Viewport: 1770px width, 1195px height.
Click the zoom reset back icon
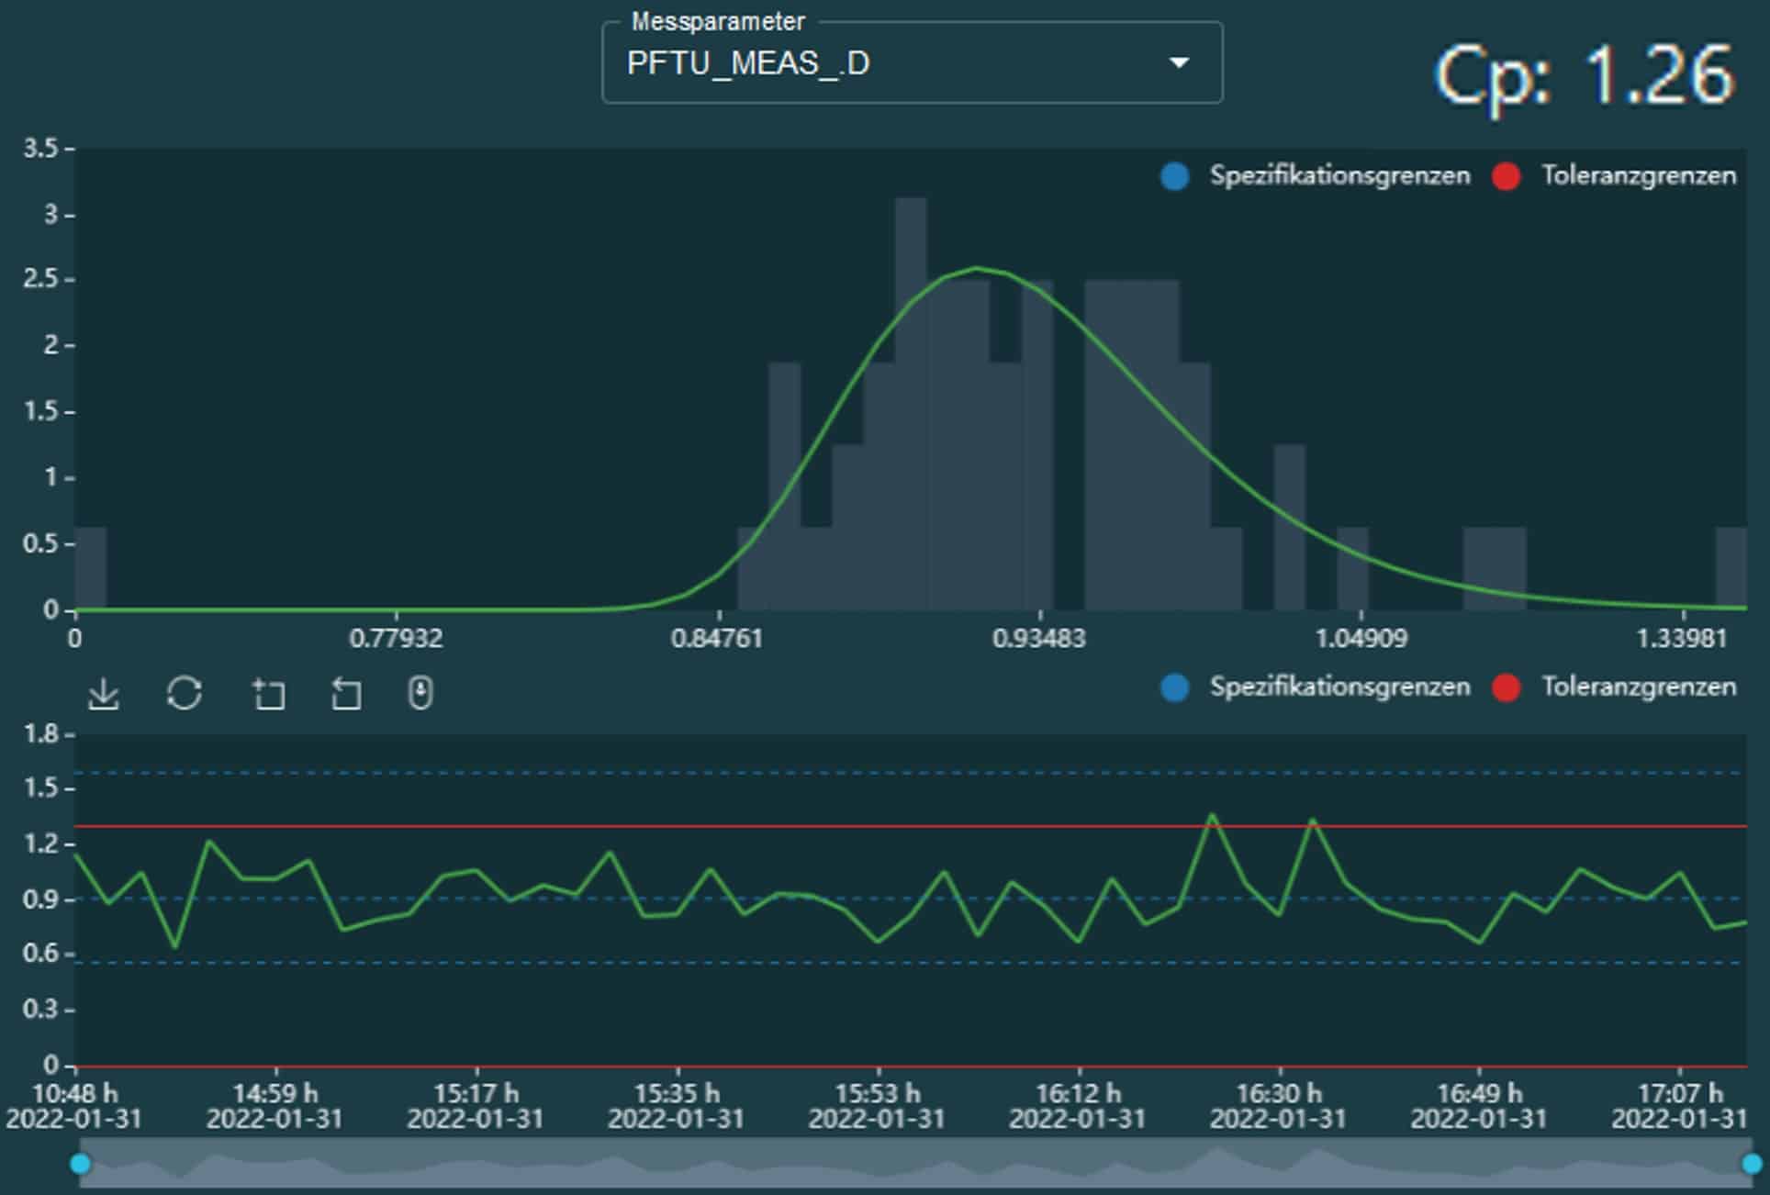point(345,694)
